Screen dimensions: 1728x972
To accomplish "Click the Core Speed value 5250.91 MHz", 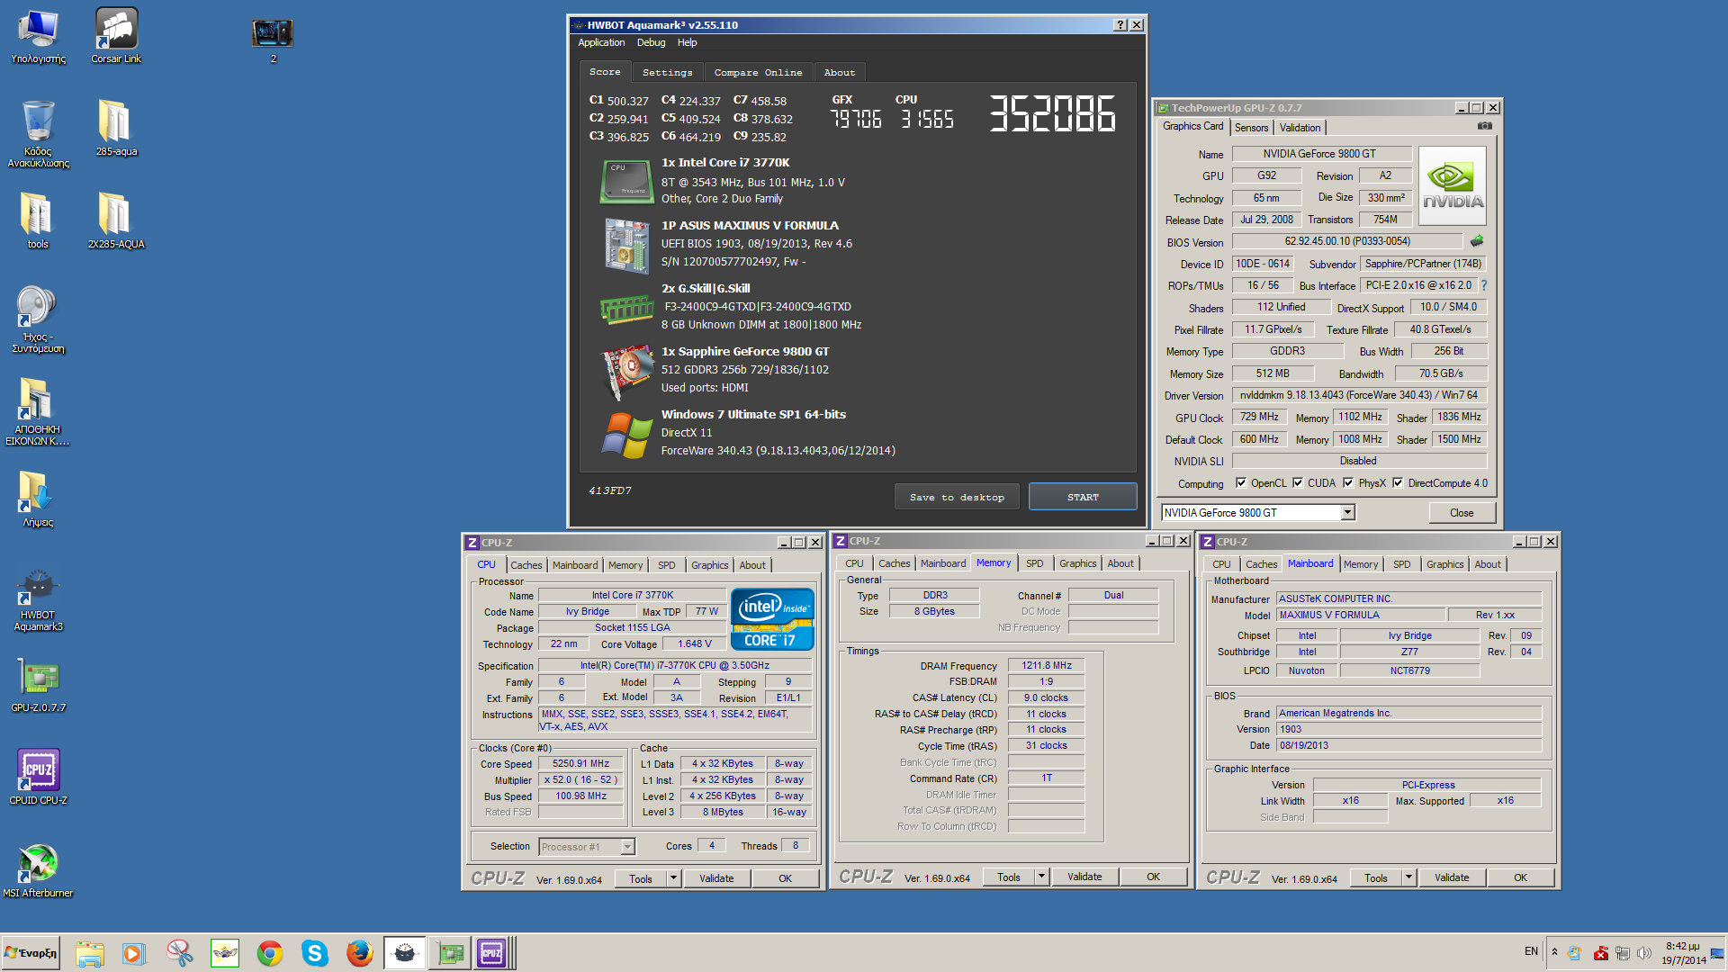I will [x=580, y=764].
